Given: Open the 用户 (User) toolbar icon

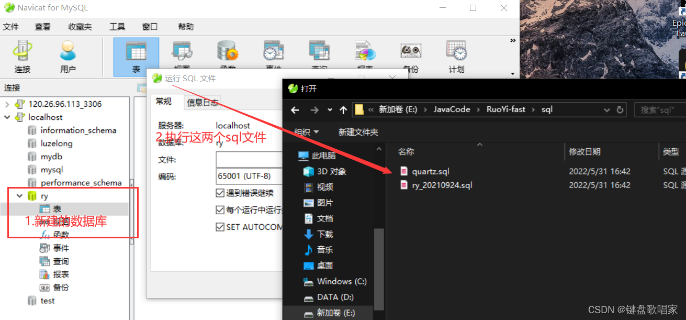Looking at the screenshot, I should pyautogui.click(x=68, y=57).
